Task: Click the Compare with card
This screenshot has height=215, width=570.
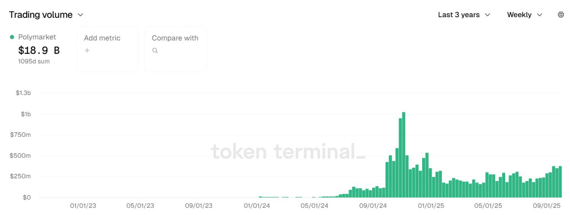Action: click(x=176, y=49)
